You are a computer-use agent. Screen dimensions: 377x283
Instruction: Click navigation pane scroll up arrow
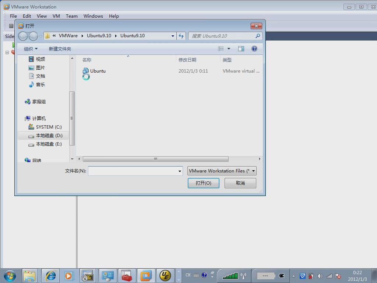click(x=72, y=58)
